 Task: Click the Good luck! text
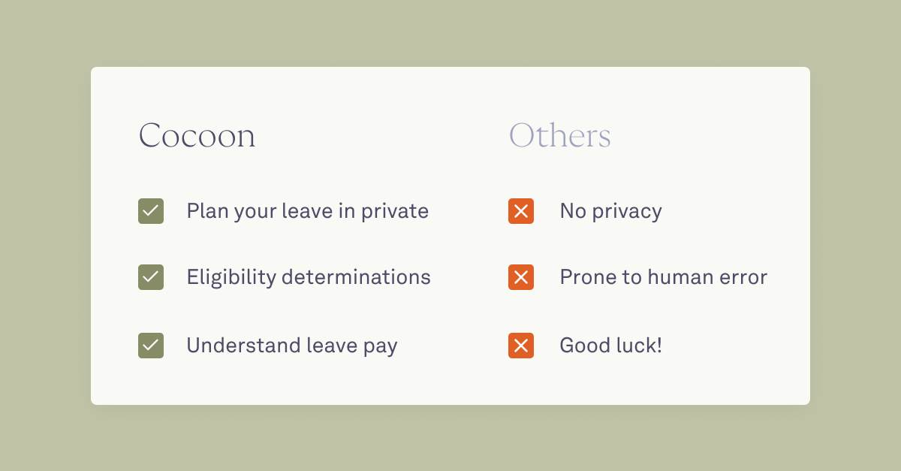tap(611, 346)
